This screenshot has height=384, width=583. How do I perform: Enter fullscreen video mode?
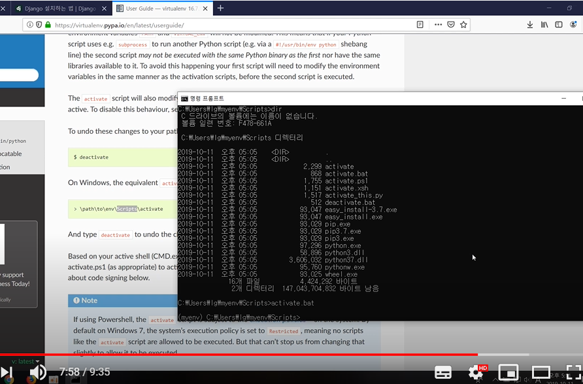(574, 372)
